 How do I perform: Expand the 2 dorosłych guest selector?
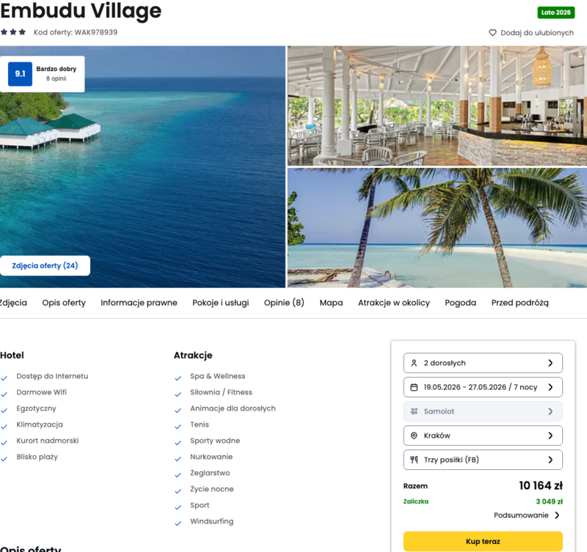tap(483, 363)
